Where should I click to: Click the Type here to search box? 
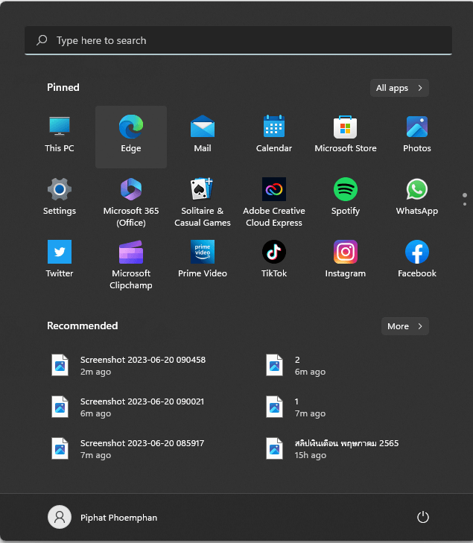(x=238, y=40)
